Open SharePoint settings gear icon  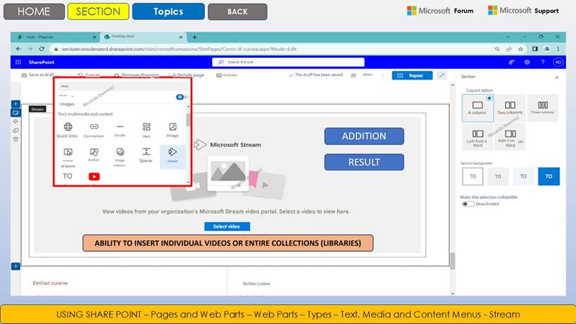click(x=527, y=62)
